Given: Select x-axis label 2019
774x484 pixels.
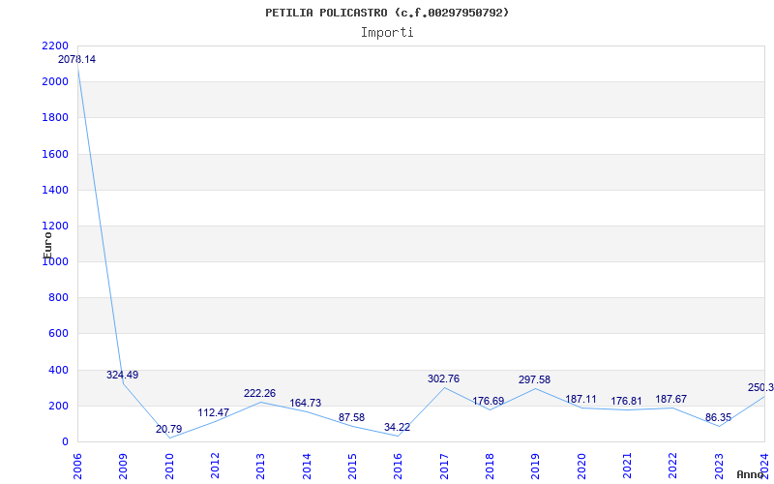Looking at the screenshot, I should pos(536,466).
